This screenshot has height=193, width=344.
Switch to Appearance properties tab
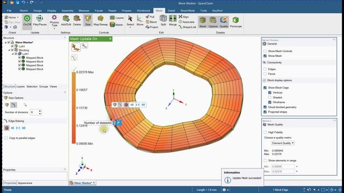(x=25, y=183)
